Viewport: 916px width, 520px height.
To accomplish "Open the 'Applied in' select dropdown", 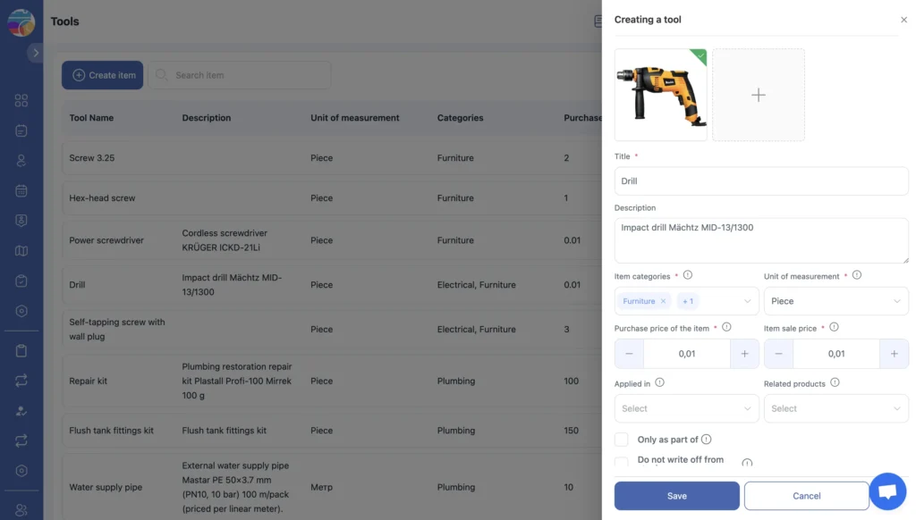I will coord(686,408).
